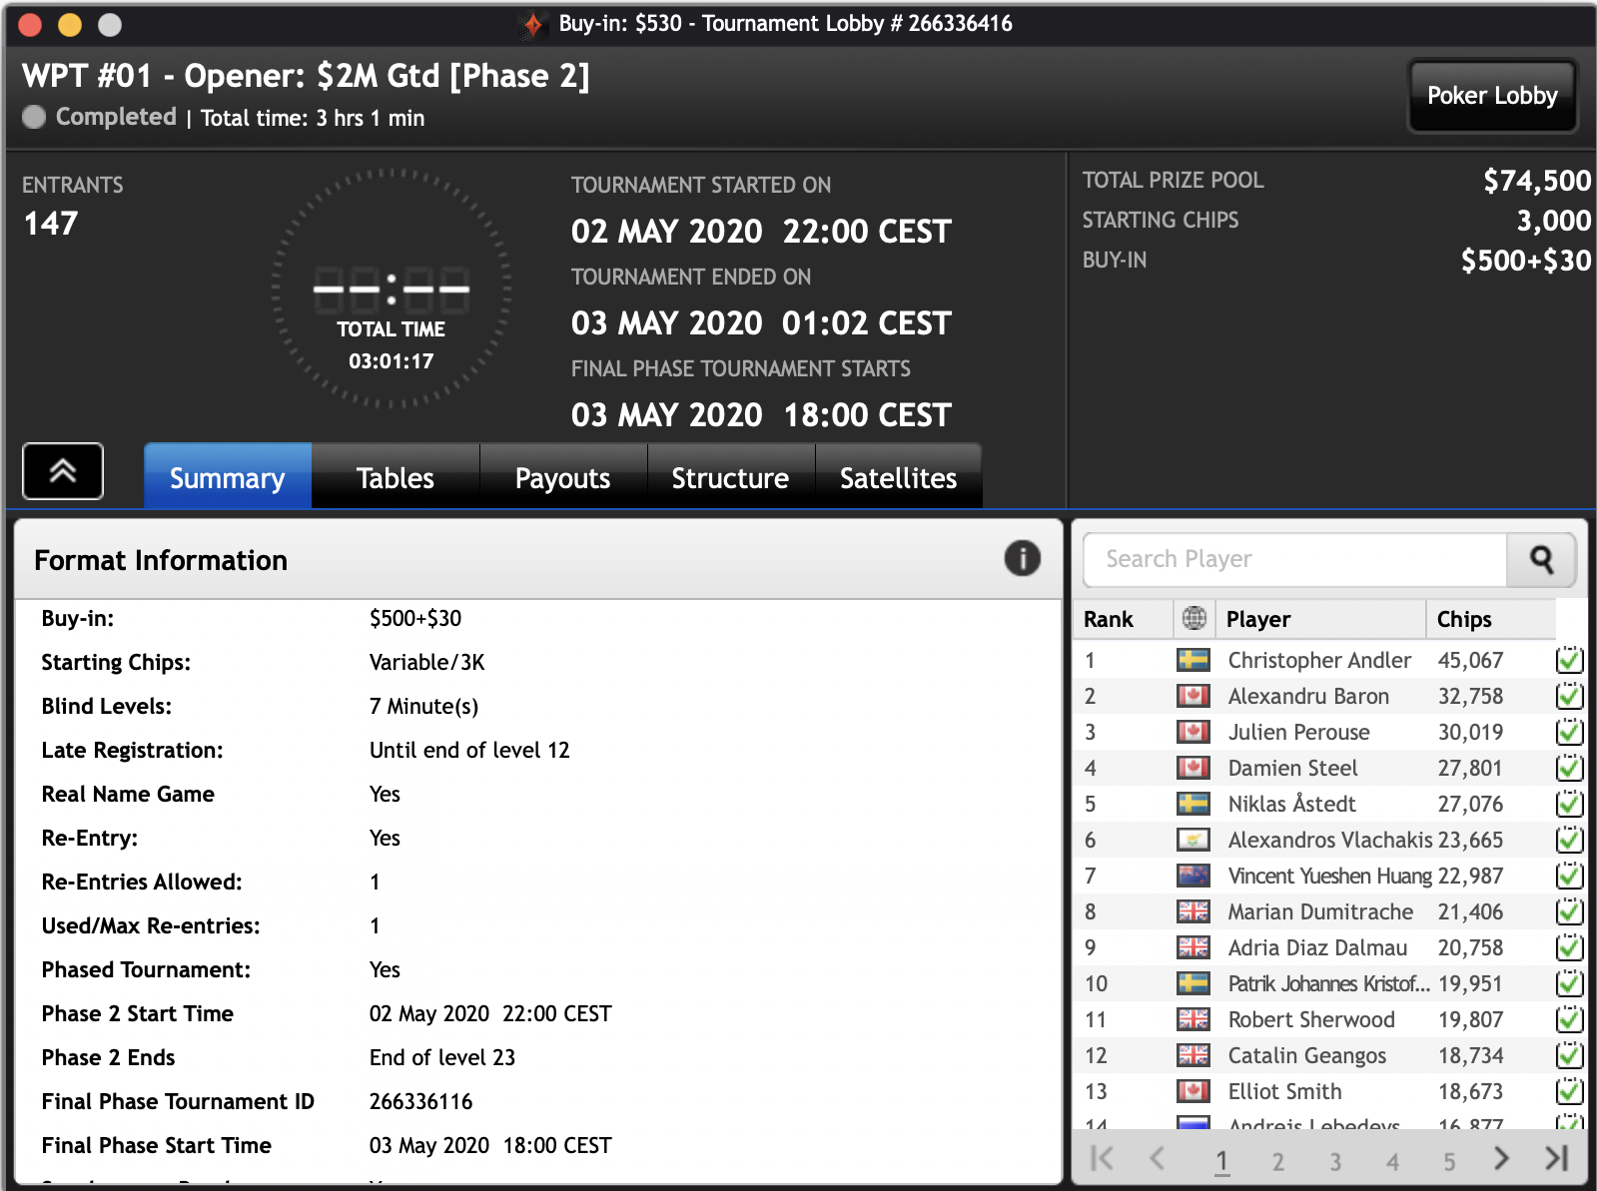Click Christopher Andler's Sweden flag icon
Viewport: 1597px width, 1191px height.
(x=1193, y=660)
